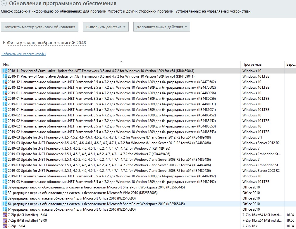
Task: Open the "Добавить или удалить графы" link
Action: click(x=24, y=54)
